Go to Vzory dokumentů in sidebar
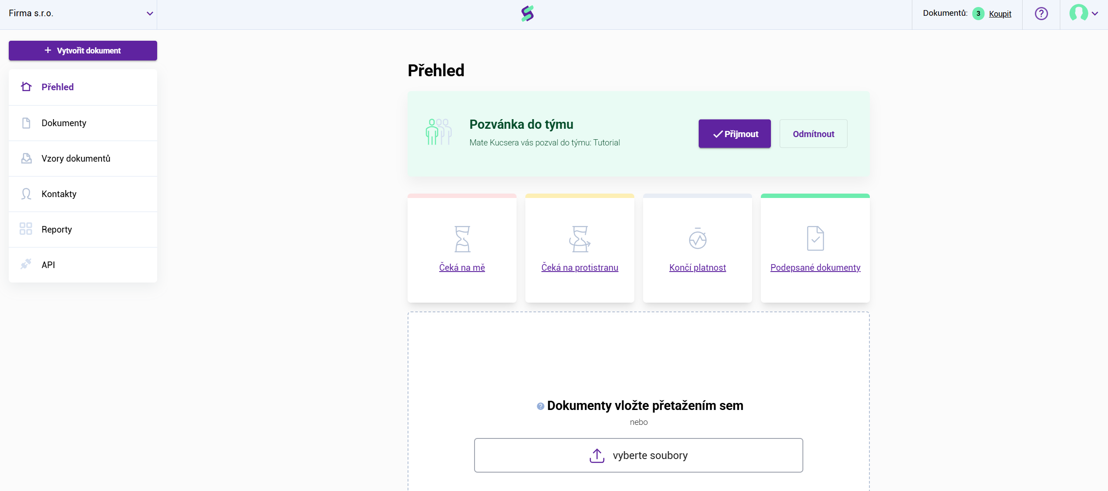The width and height of the screenshot is (1108, 491). [76, 159]
